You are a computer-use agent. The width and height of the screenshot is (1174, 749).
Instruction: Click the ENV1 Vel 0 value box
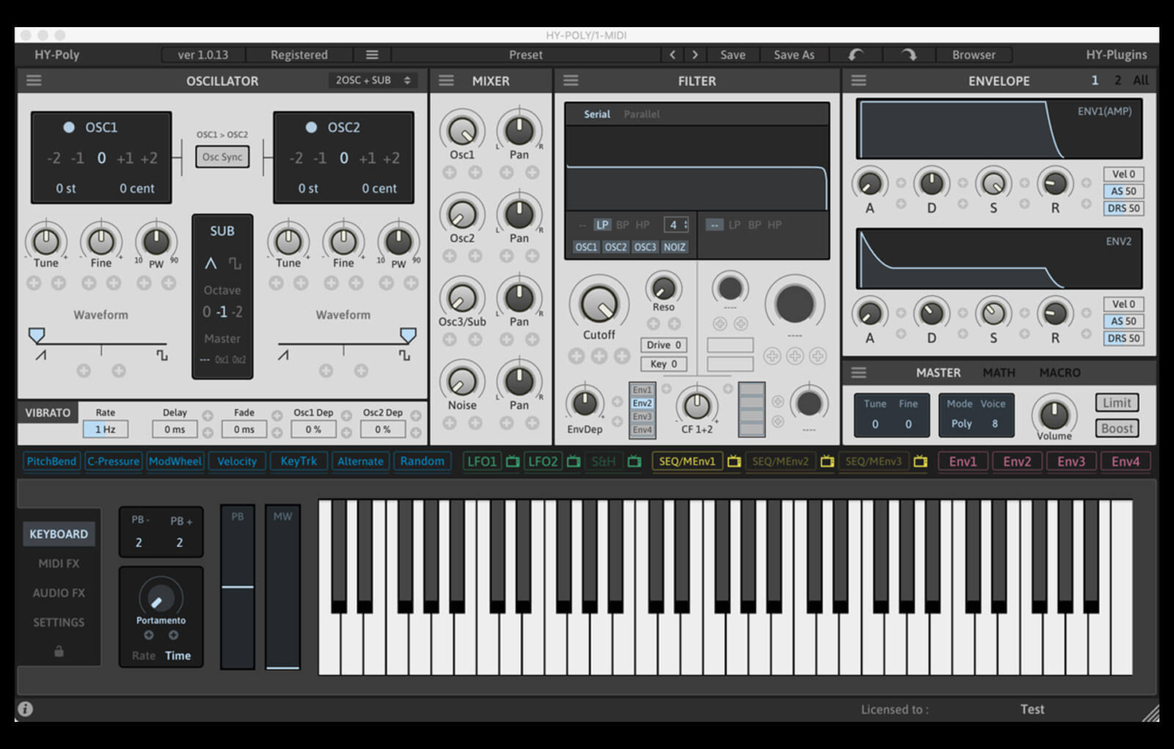(x=1123, y=174)
